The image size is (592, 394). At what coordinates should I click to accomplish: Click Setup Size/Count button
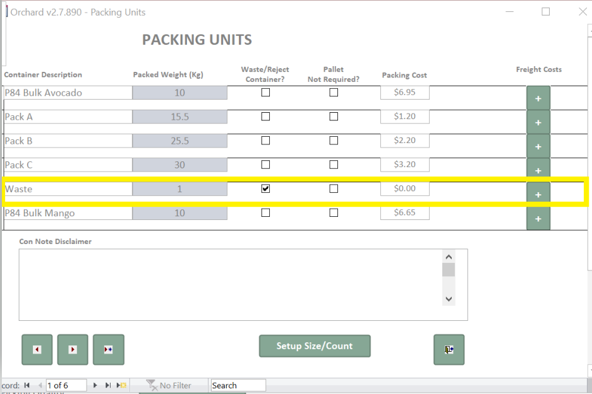click(x=315, y=346)
